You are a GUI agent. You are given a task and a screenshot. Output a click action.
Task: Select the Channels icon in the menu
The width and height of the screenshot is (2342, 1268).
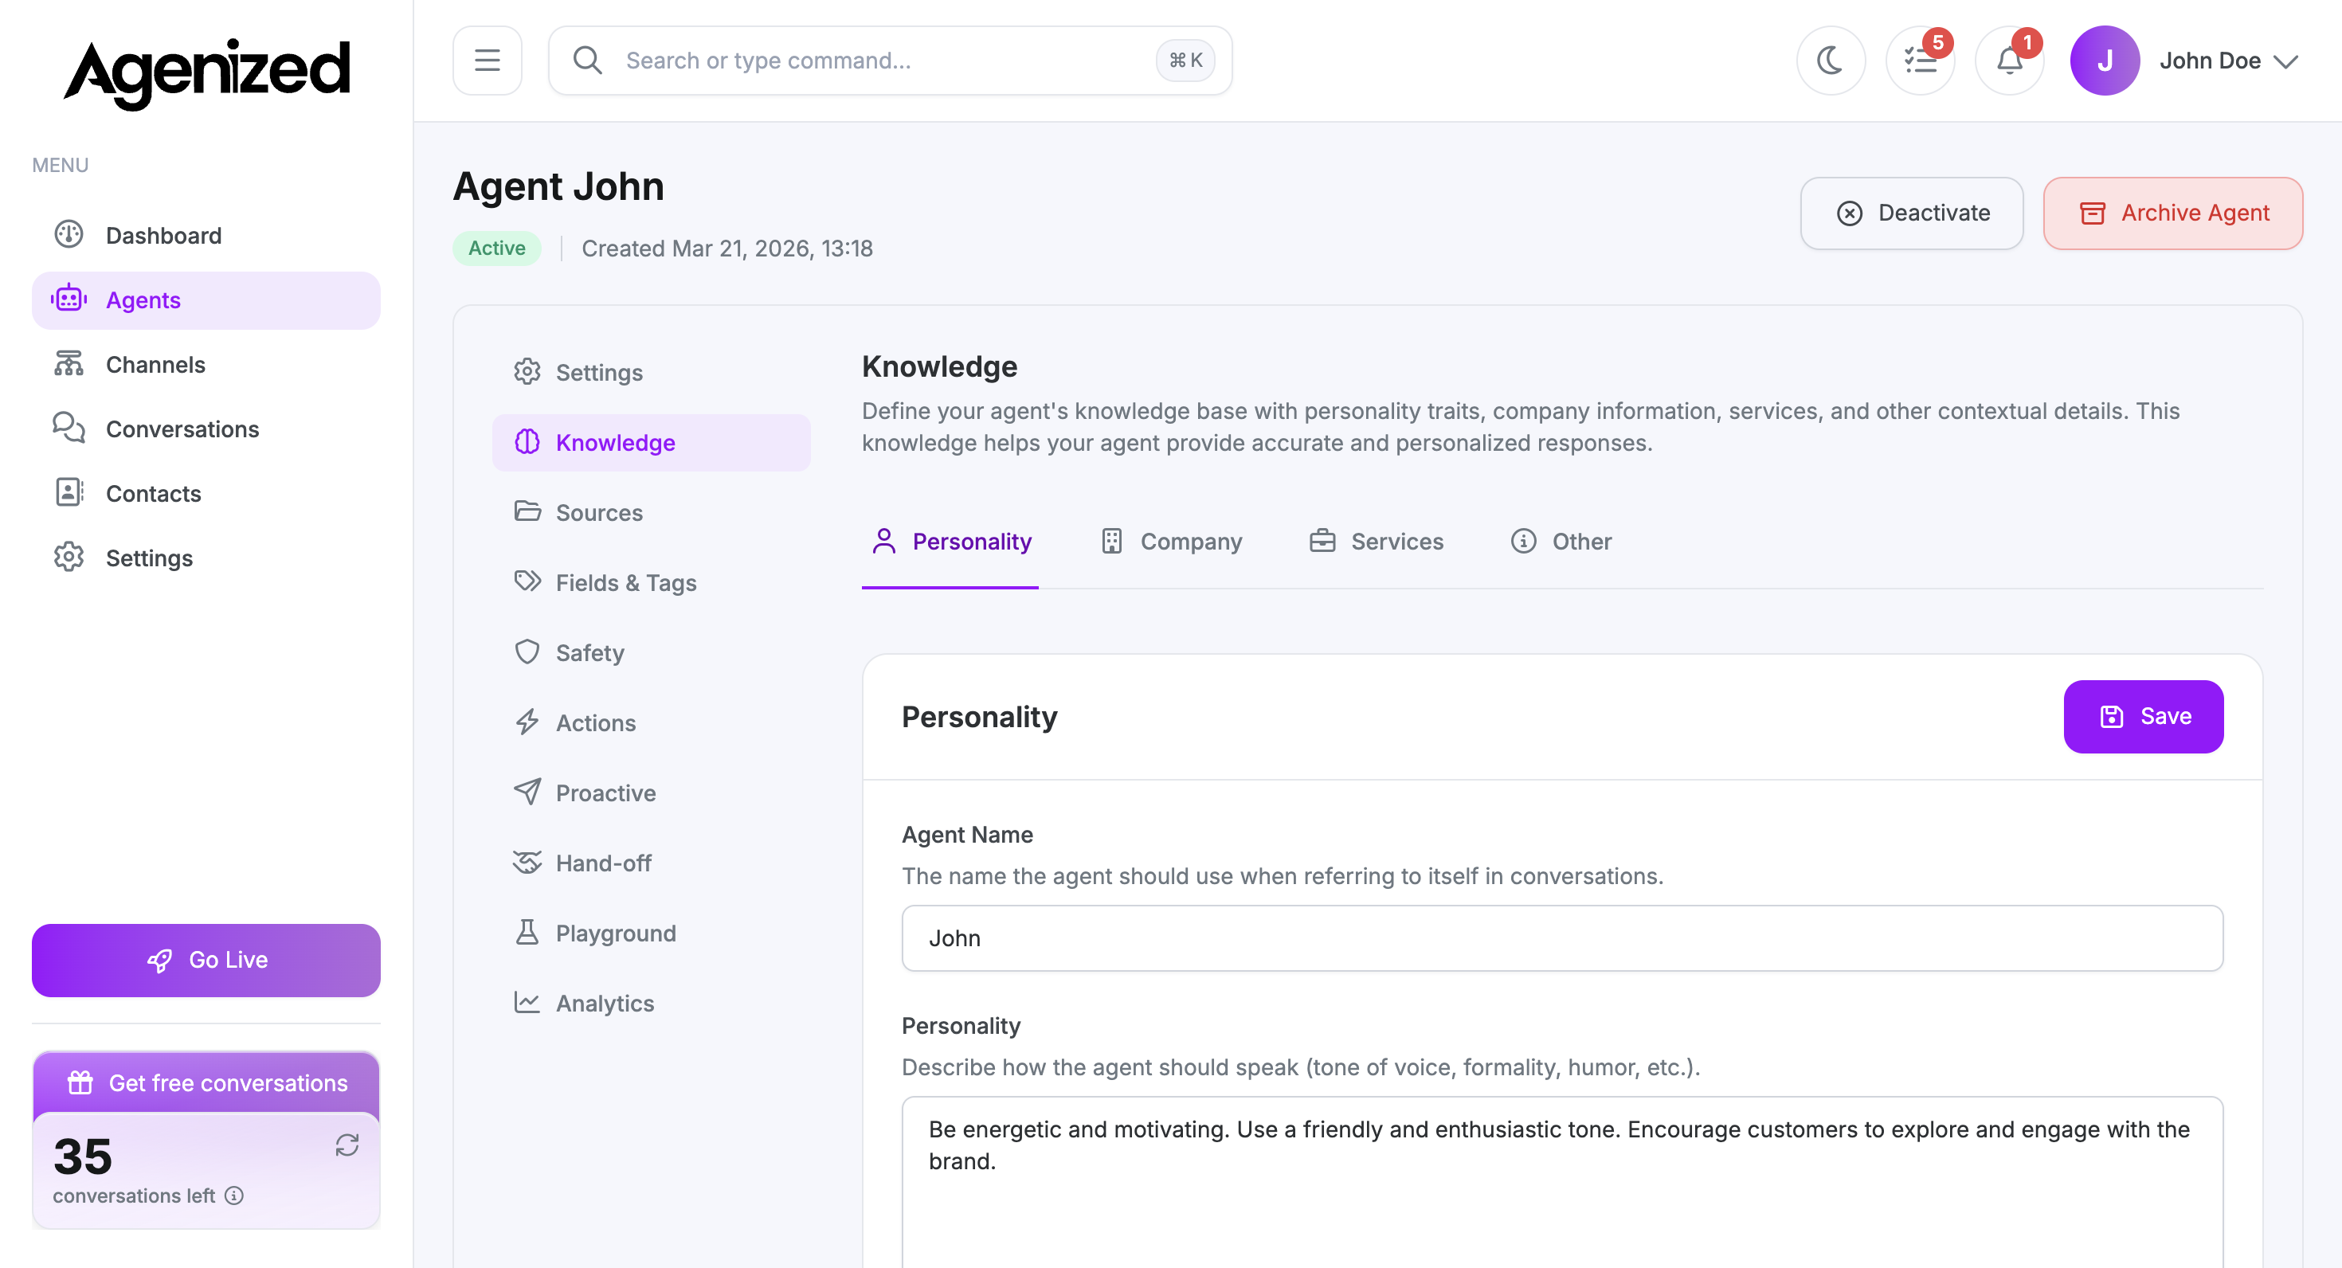point(69,363)
